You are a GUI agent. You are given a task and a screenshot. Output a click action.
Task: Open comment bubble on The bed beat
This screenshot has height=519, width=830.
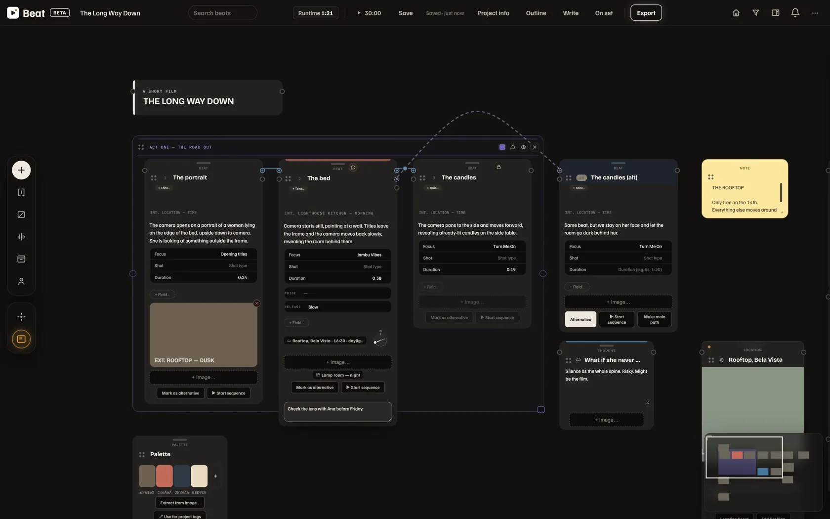point(353,168)
